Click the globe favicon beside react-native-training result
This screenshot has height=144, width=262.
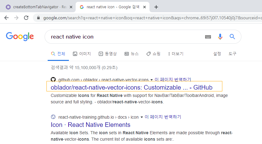(53, 117)
